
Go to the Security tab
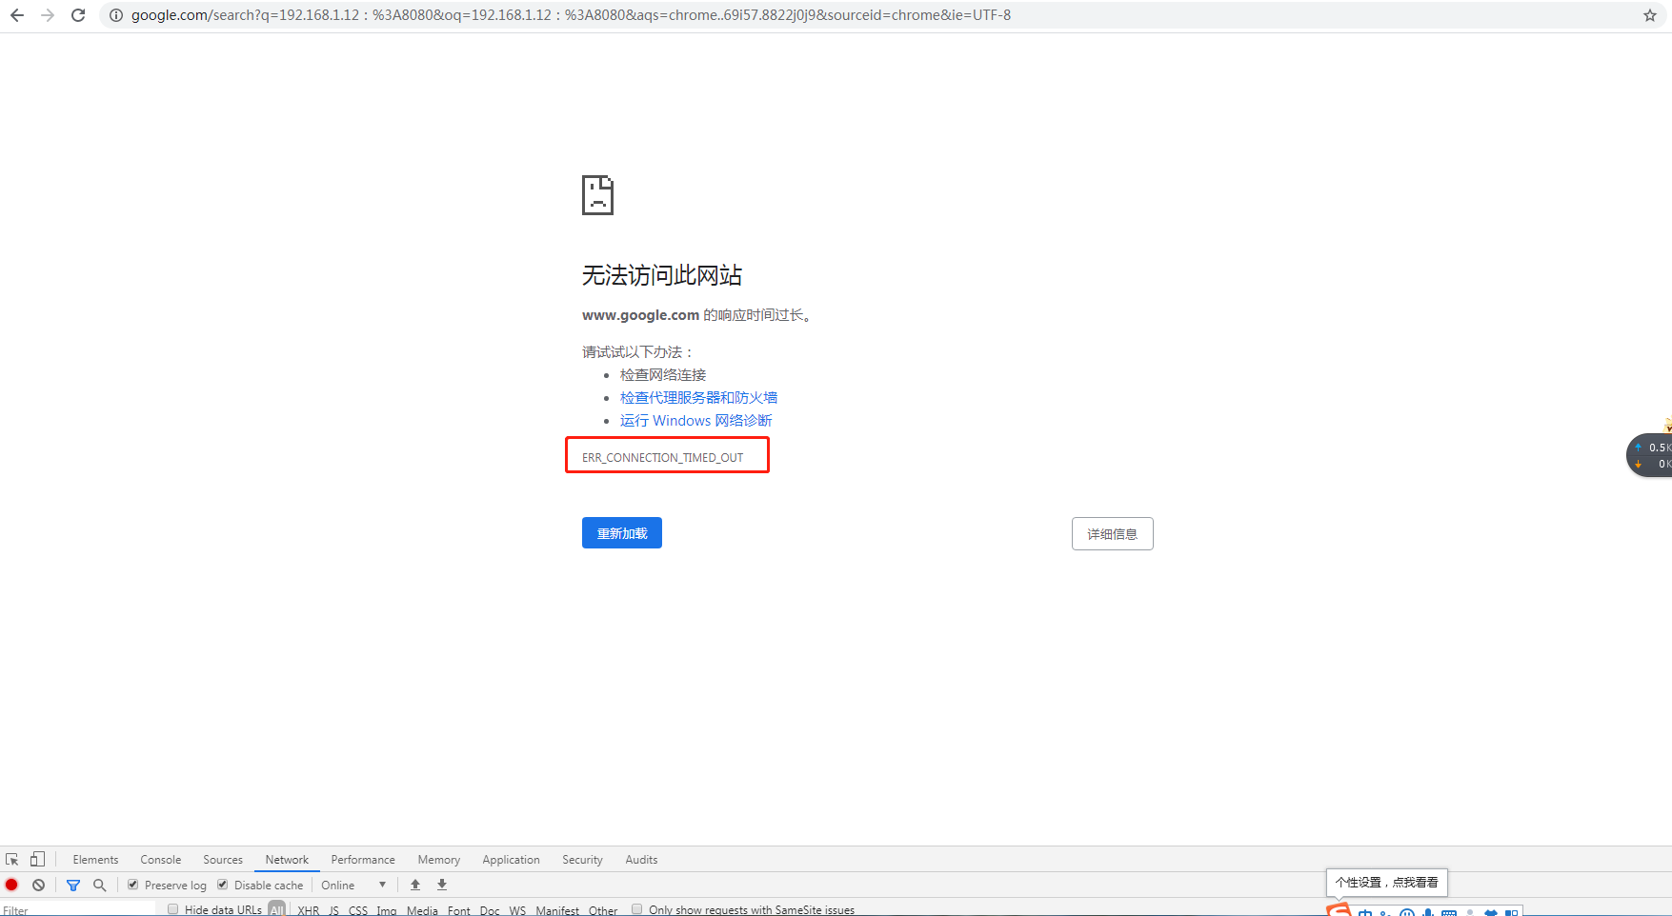point(582,860)
